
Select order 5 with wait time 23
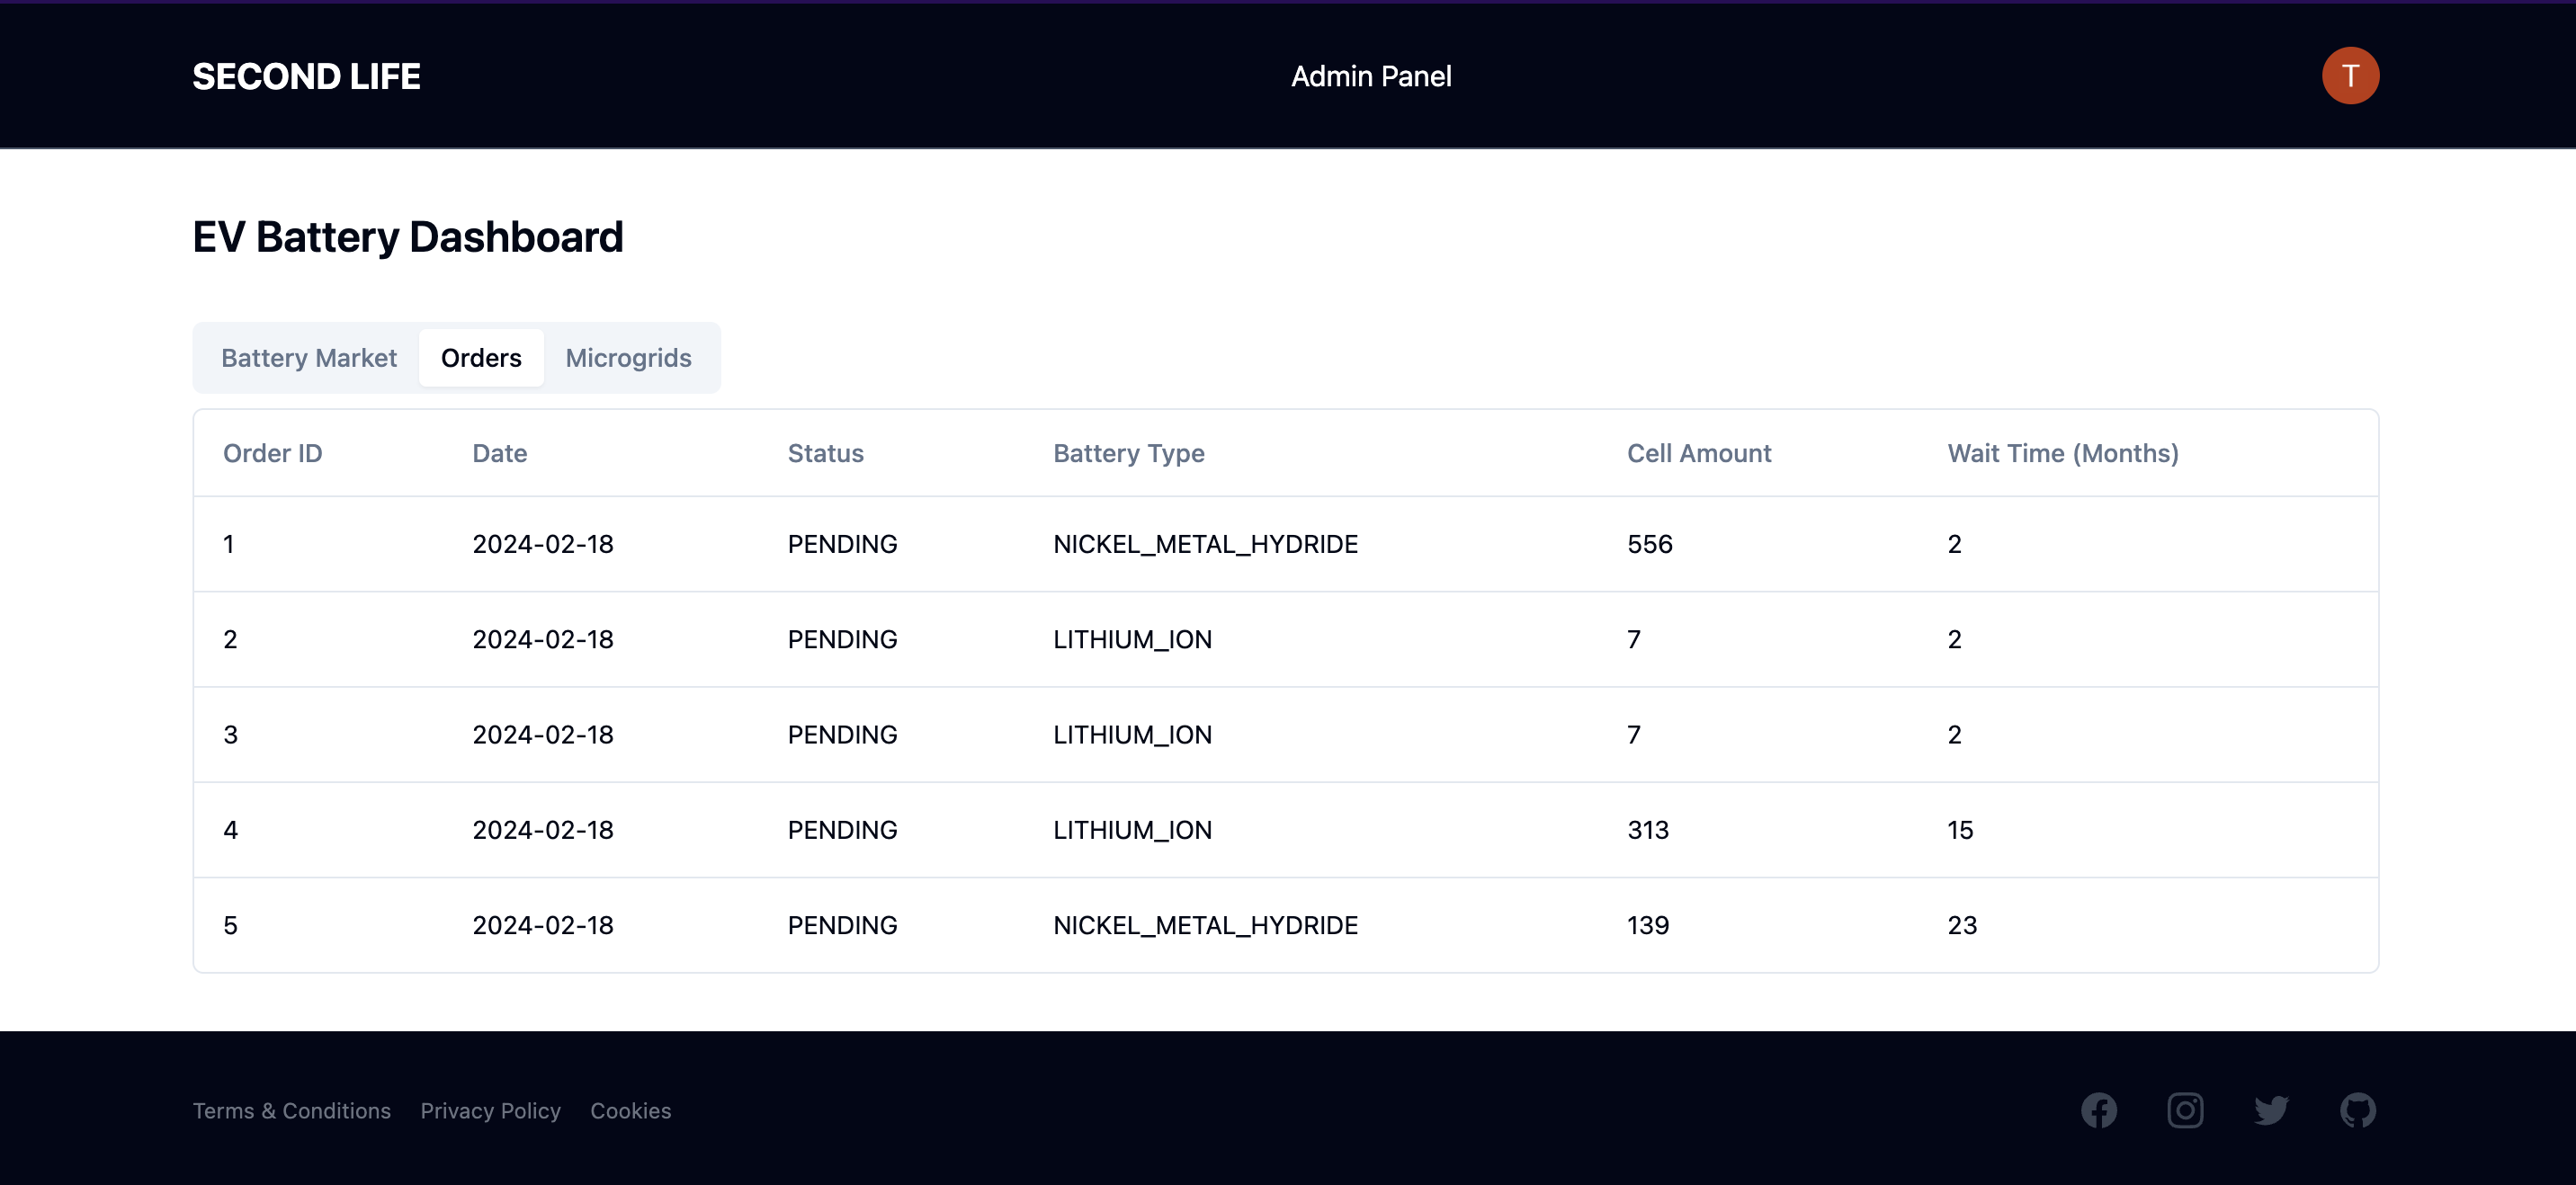[x=1284, y=925]
